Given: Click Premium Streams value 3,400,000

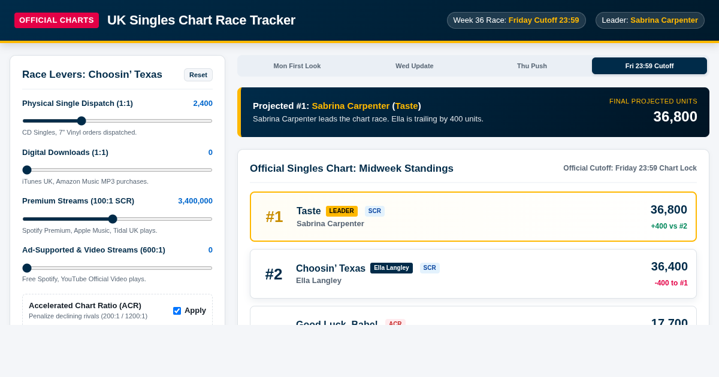Looking at the screenshot, I should tap(195, 201).
